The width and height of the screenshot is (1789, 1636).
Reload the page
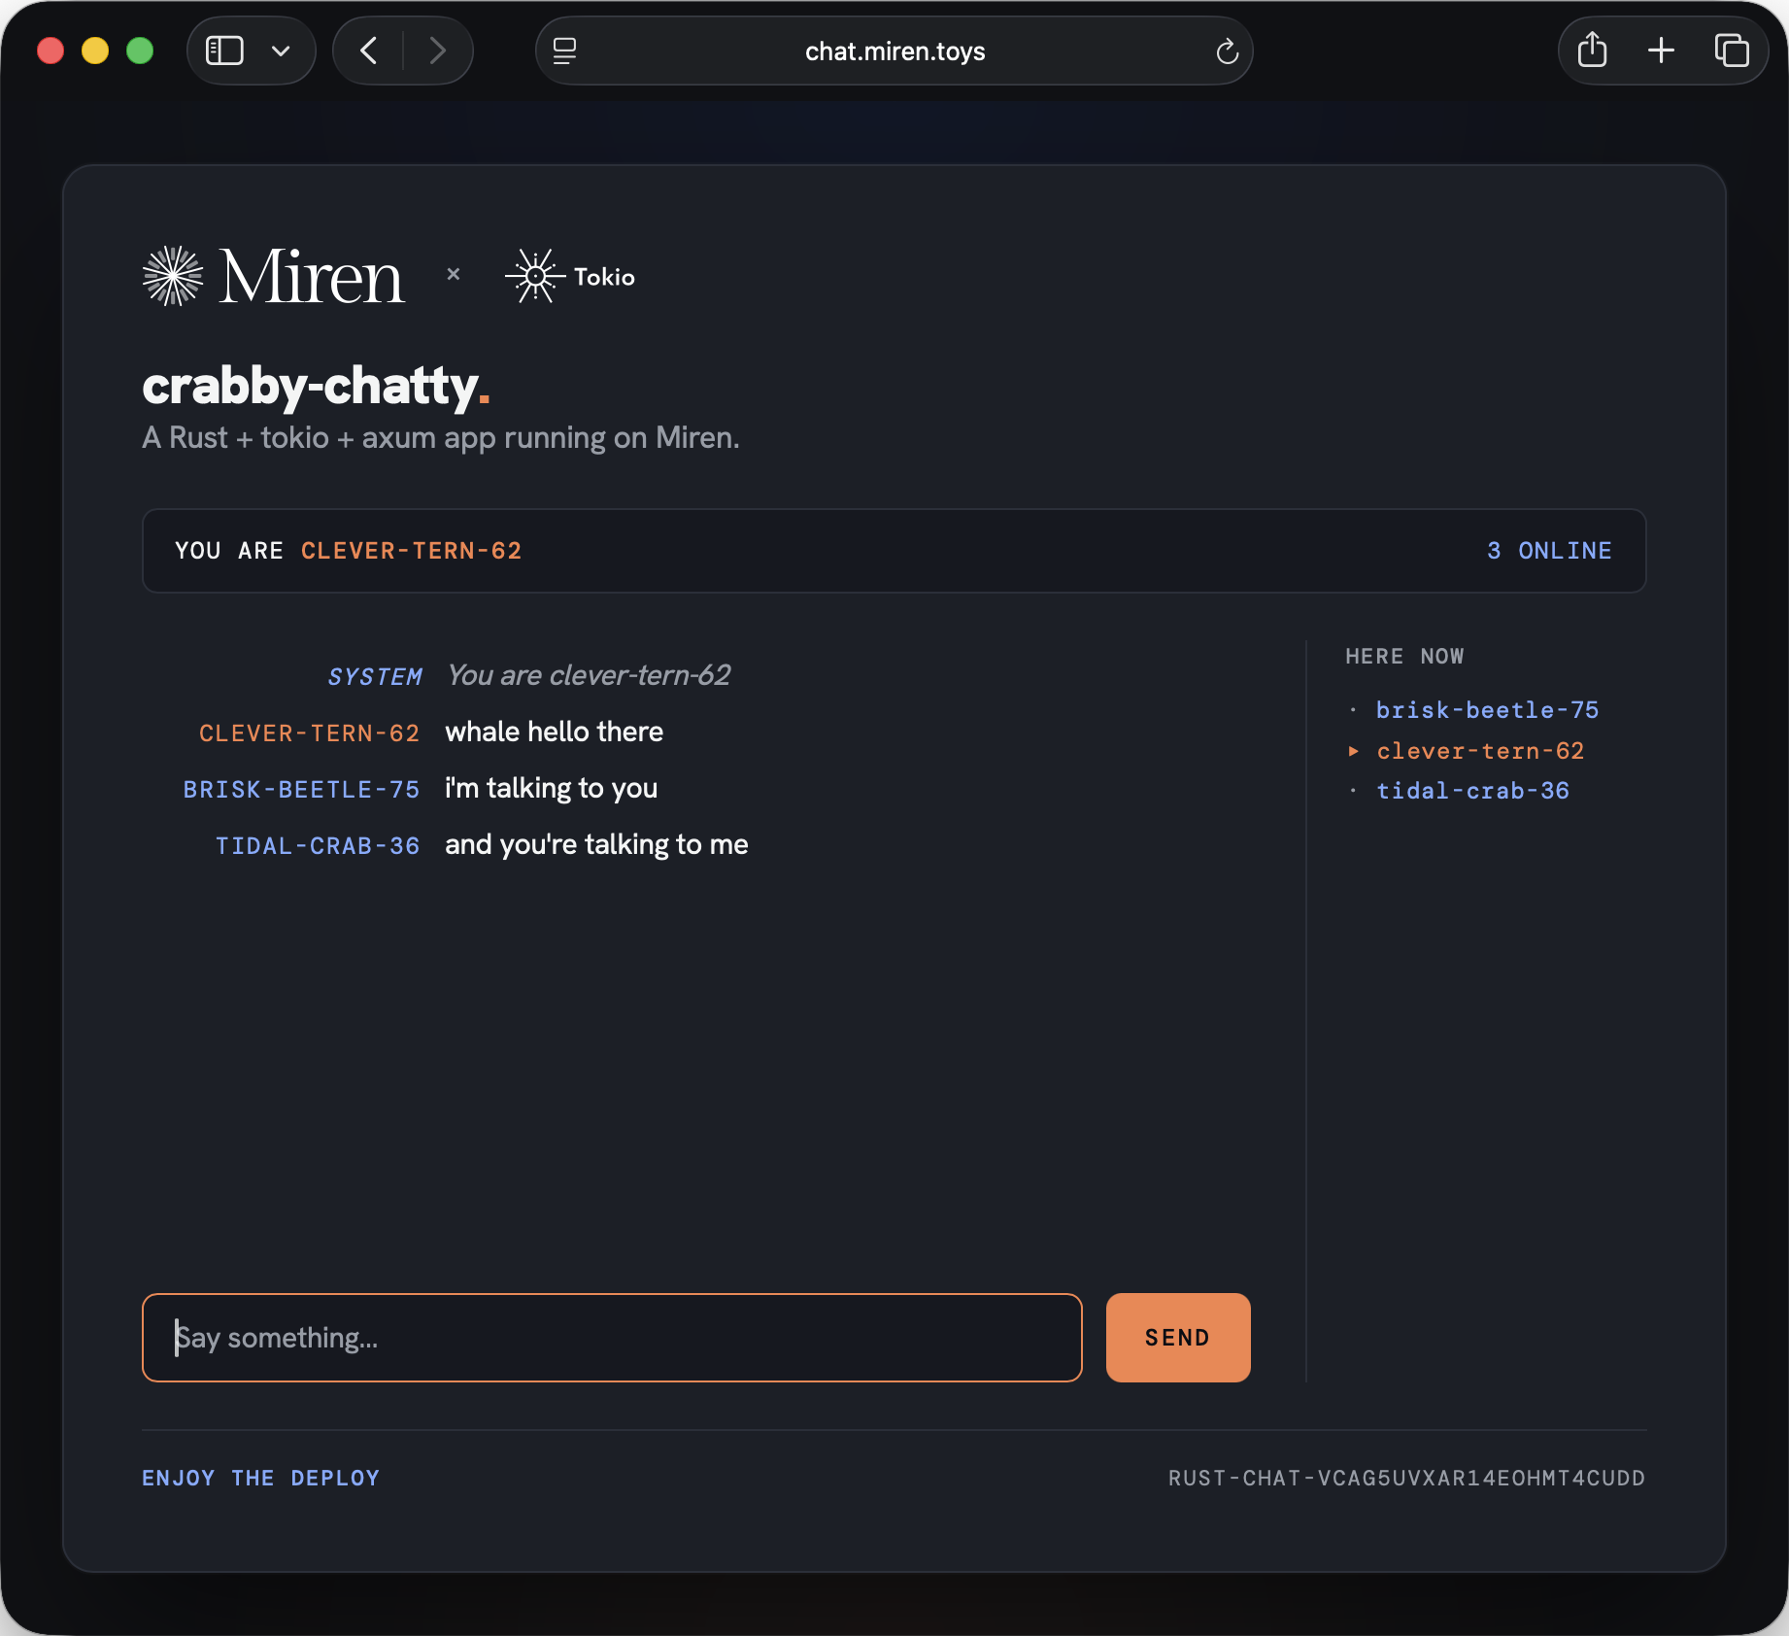tap(1227, 50)
